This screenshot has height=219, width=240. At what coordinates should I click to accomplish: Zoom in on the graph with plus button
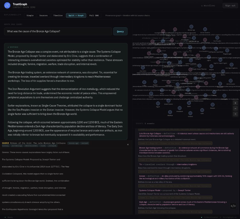click(235, 103)
